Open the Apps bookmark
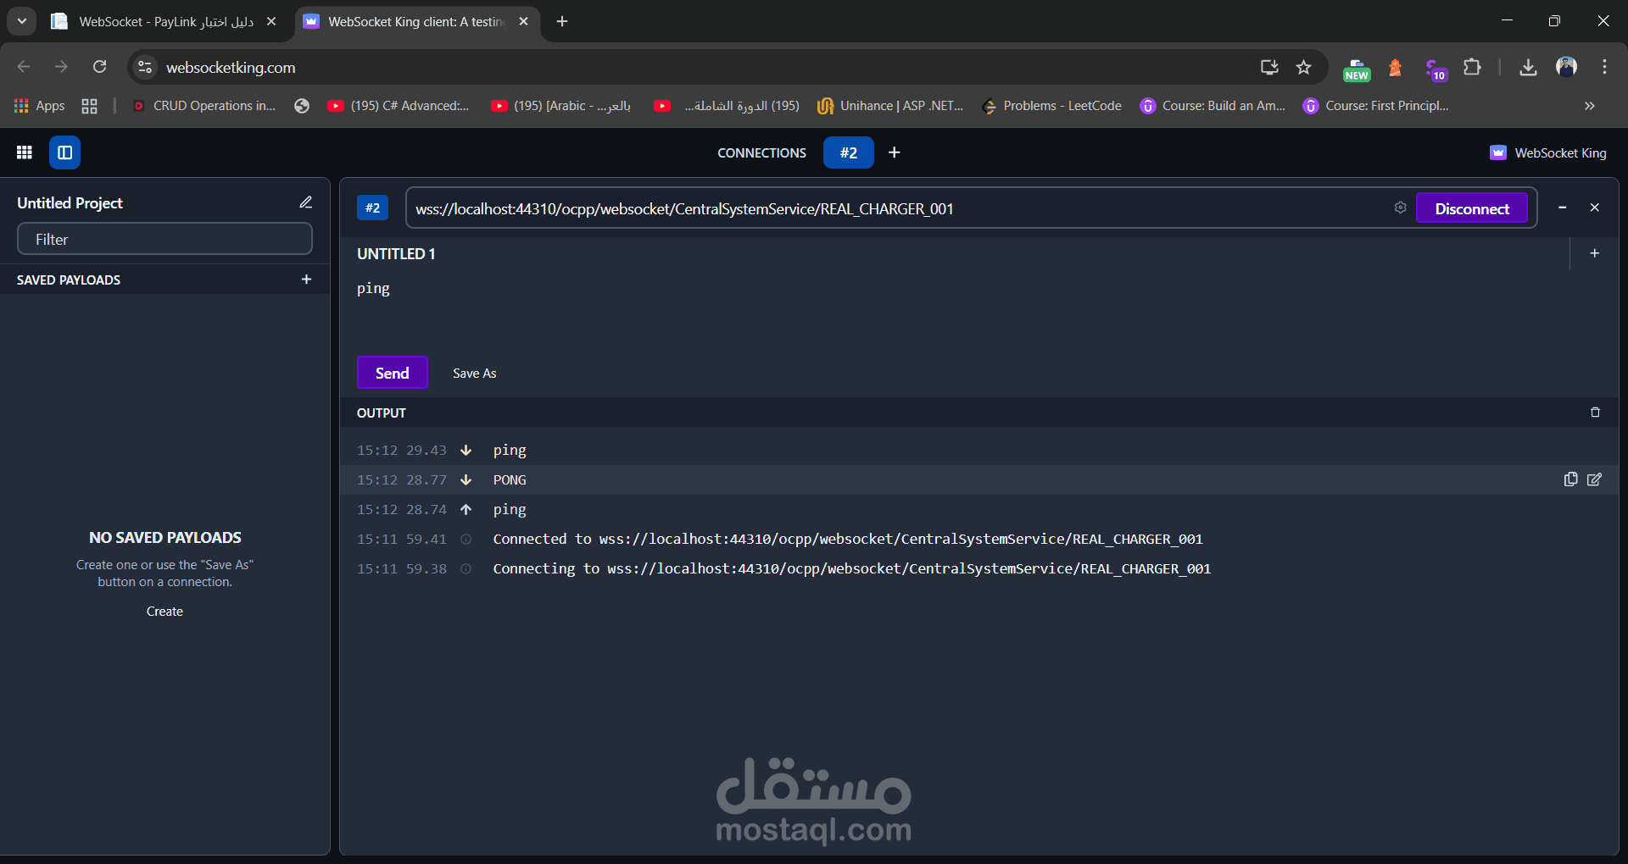 coord(40,106)
